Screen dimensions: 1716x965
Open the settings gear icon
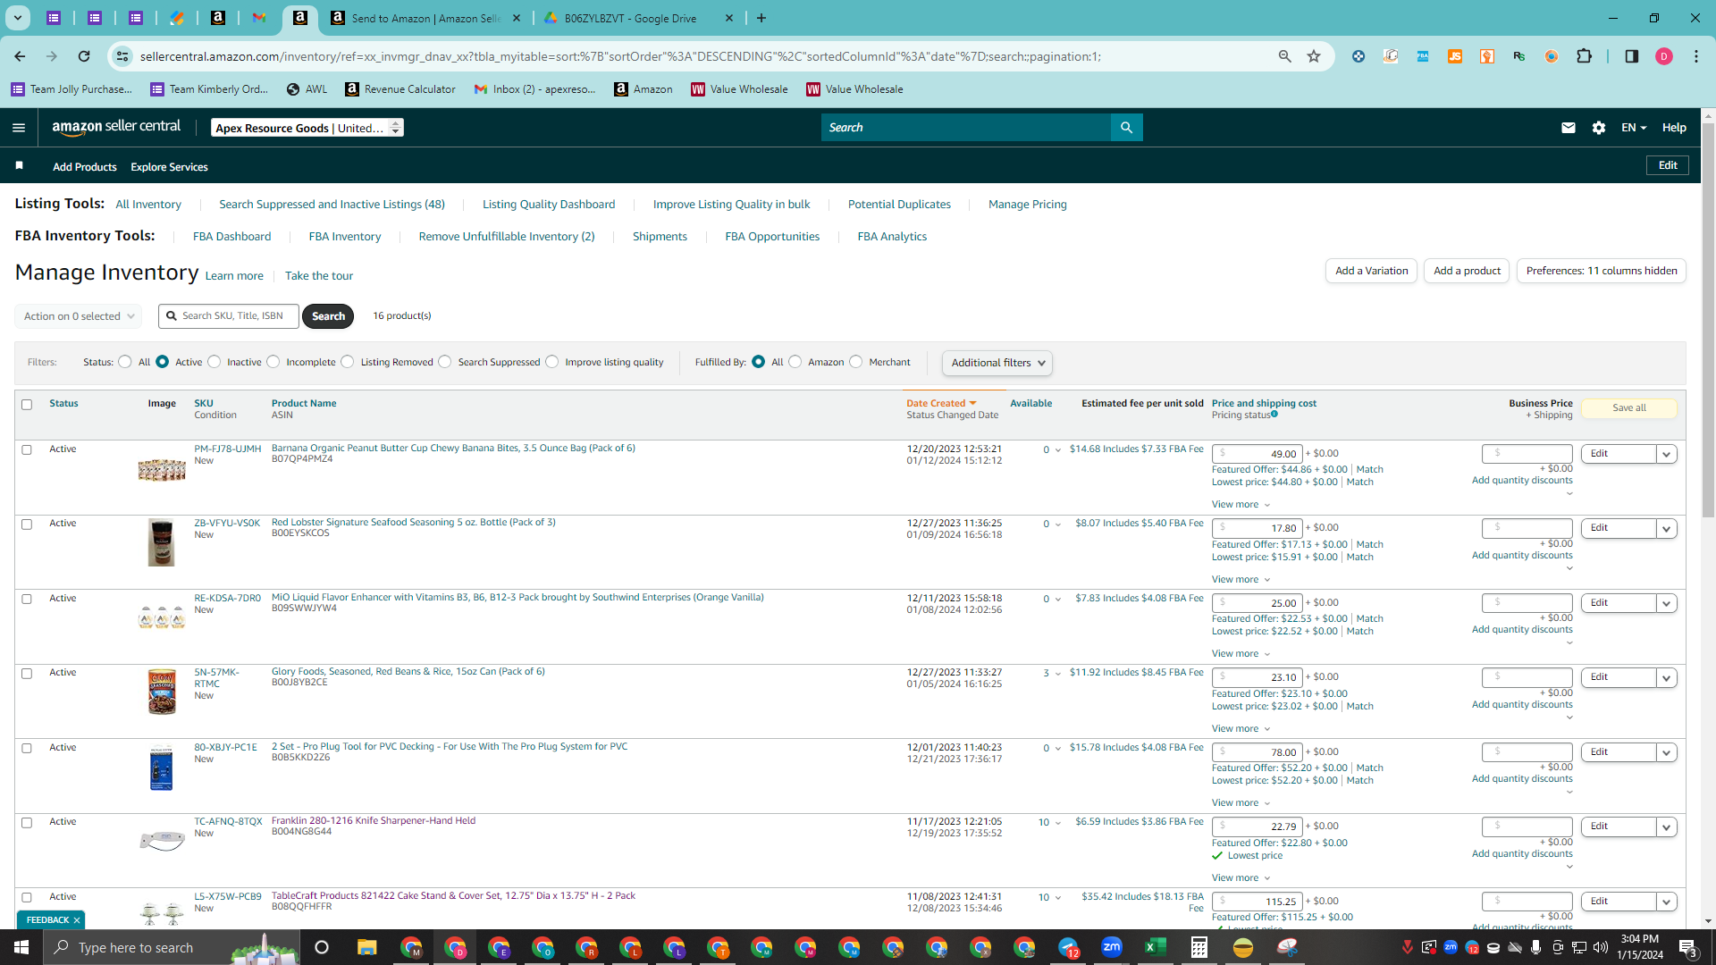tap(1599, 128)
